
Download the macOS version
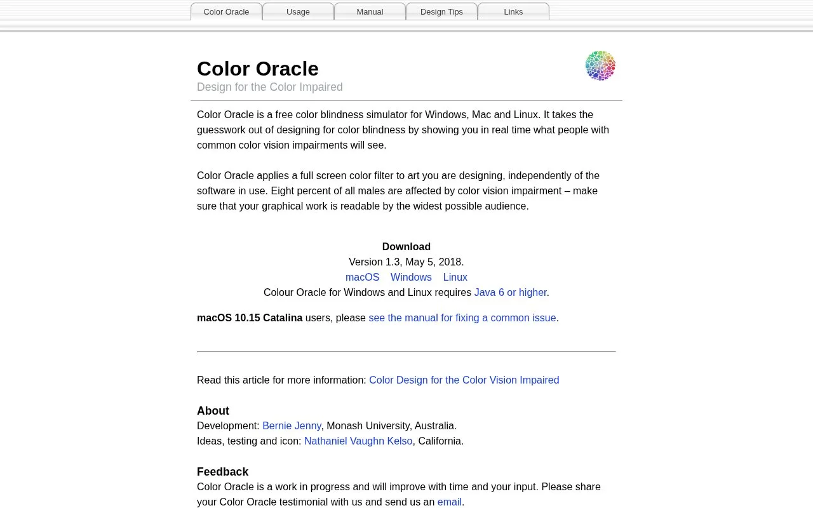362,277
